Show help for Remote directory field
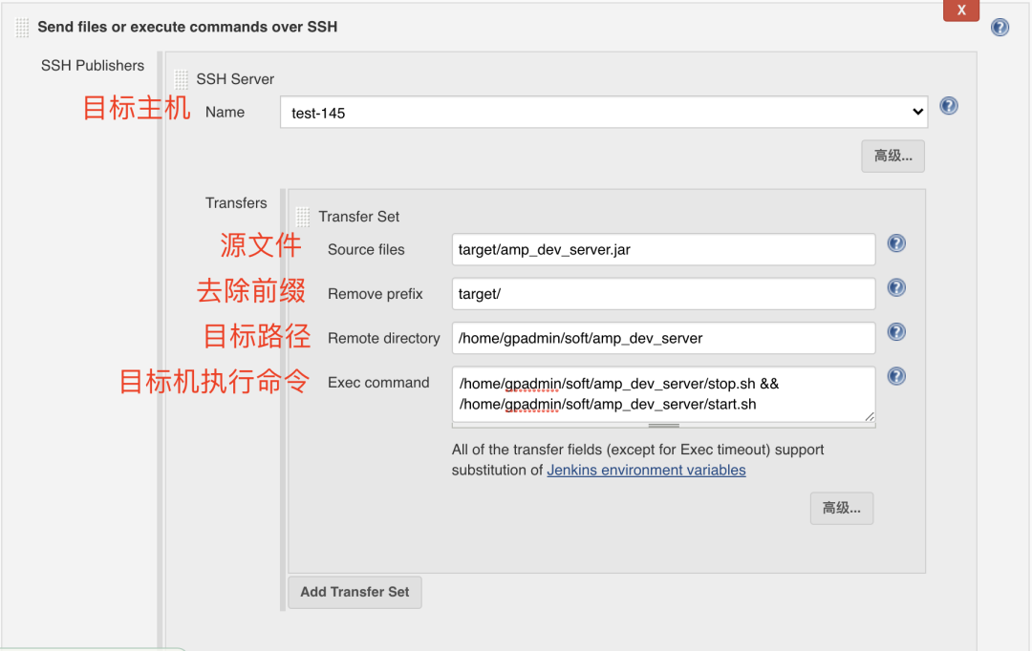 click(x=896, y=332)
